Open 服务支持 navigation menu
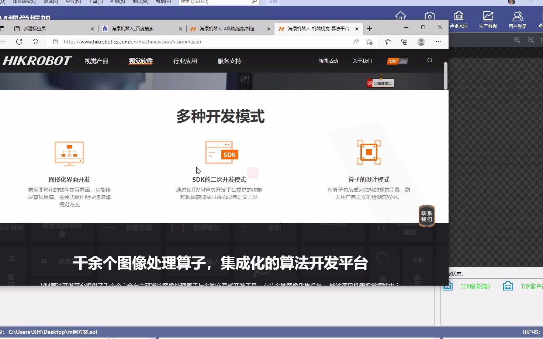The width and height of the screenshot is (543, 339). pos(229,61)
